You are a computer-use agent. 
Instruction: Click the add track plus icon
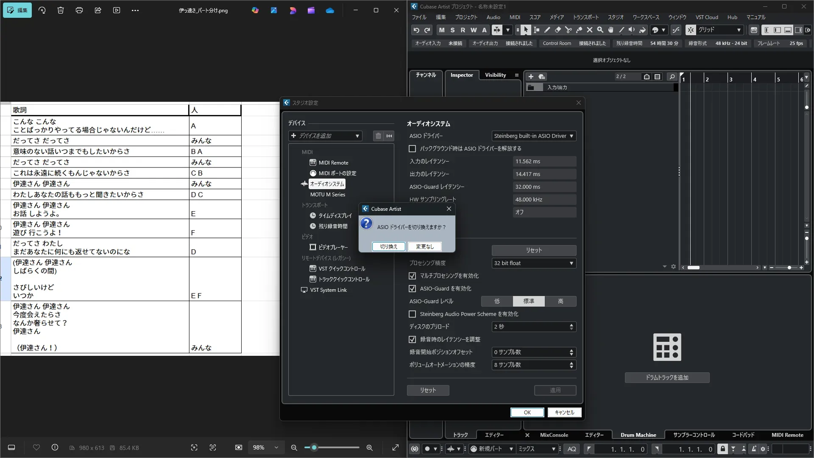[531, 77]
